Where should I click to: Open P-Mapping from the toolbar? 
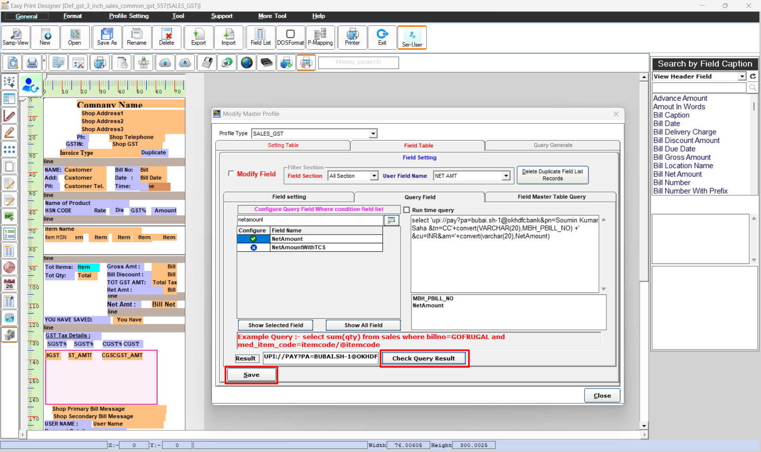(x=320, y=37)
